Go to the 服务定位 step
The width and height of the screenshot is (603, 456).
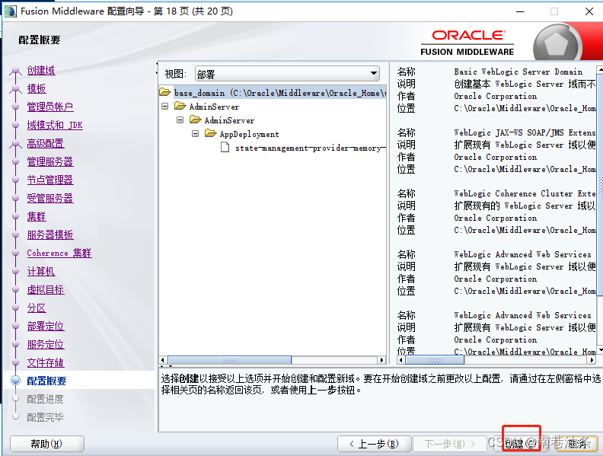click(46, 345)
